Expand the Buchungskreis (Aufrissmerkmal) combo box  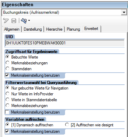tap(124, 12)
